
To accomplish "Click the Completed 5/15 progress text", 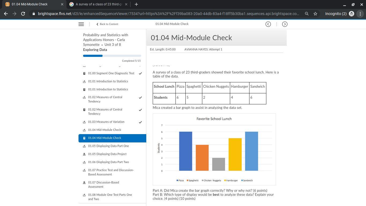I will coord(131,61).
